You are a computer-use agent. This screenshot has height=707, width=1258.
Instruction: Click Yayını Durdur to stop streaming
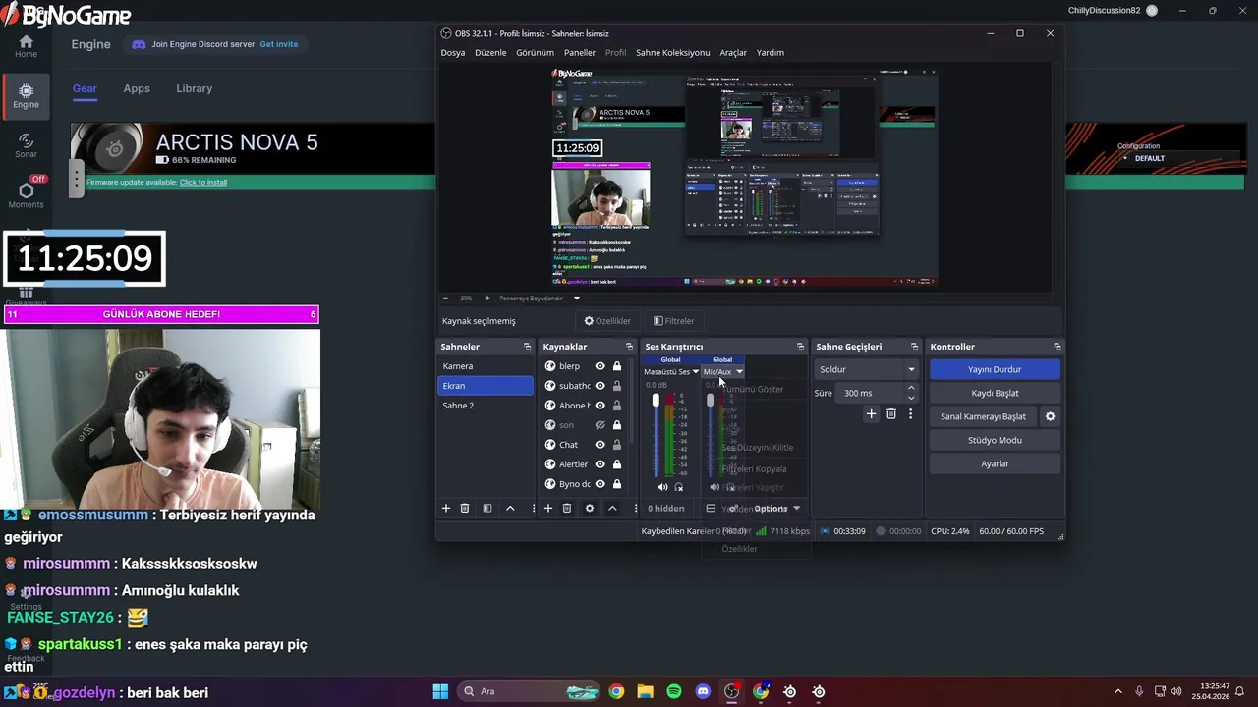pyautogui.click(x=995, y=369)
